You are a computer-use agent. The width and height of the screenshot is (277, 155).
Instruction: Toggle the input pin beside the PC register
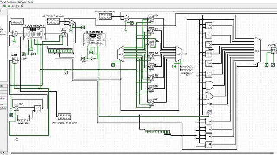(x=11, y=115)
